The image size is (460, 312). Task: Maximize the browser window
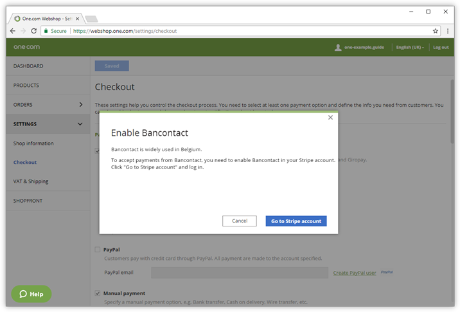click(429, 12)
